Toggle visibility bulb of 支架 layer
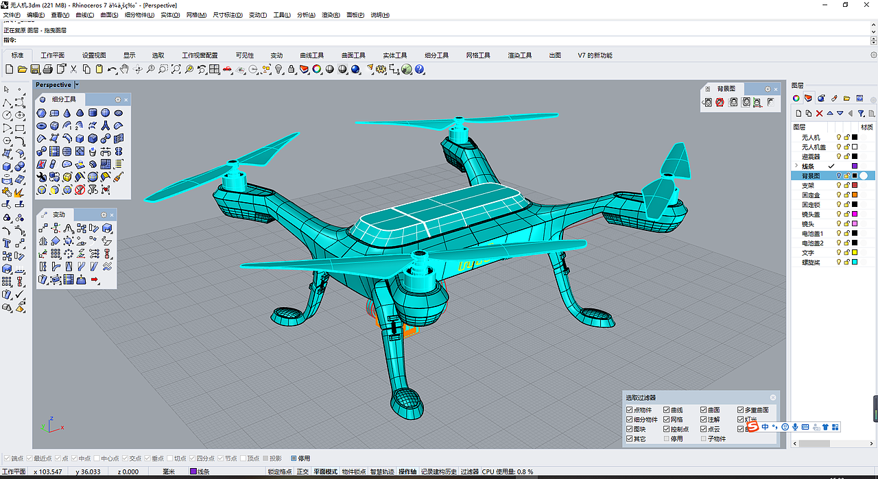 pyautogui.click(x=838, y=185)
